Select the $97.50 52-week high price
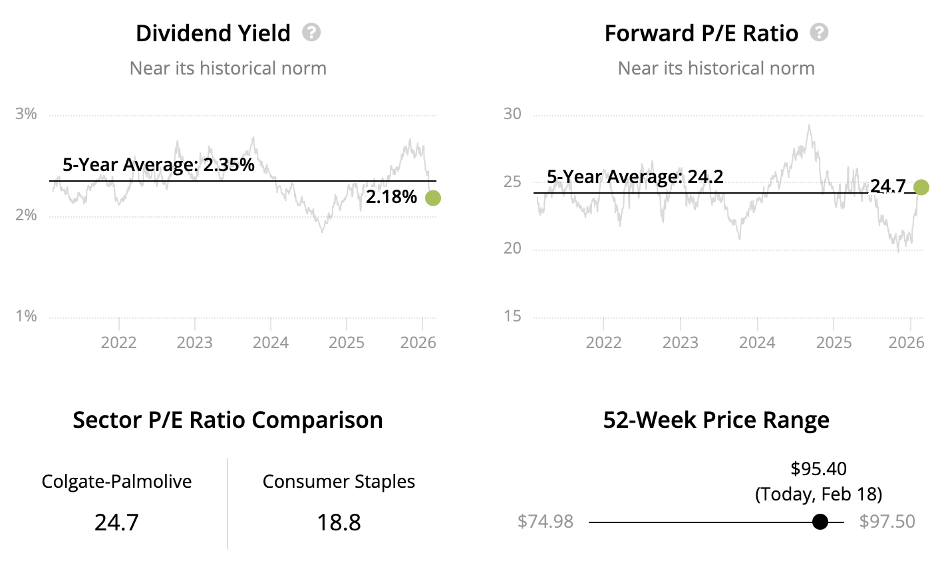 point(887,522)
